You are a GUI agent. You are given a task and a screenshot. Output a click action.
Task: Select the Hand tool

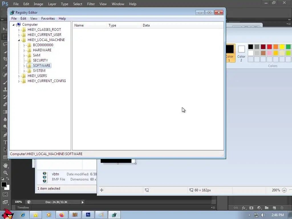click(5, 165)
